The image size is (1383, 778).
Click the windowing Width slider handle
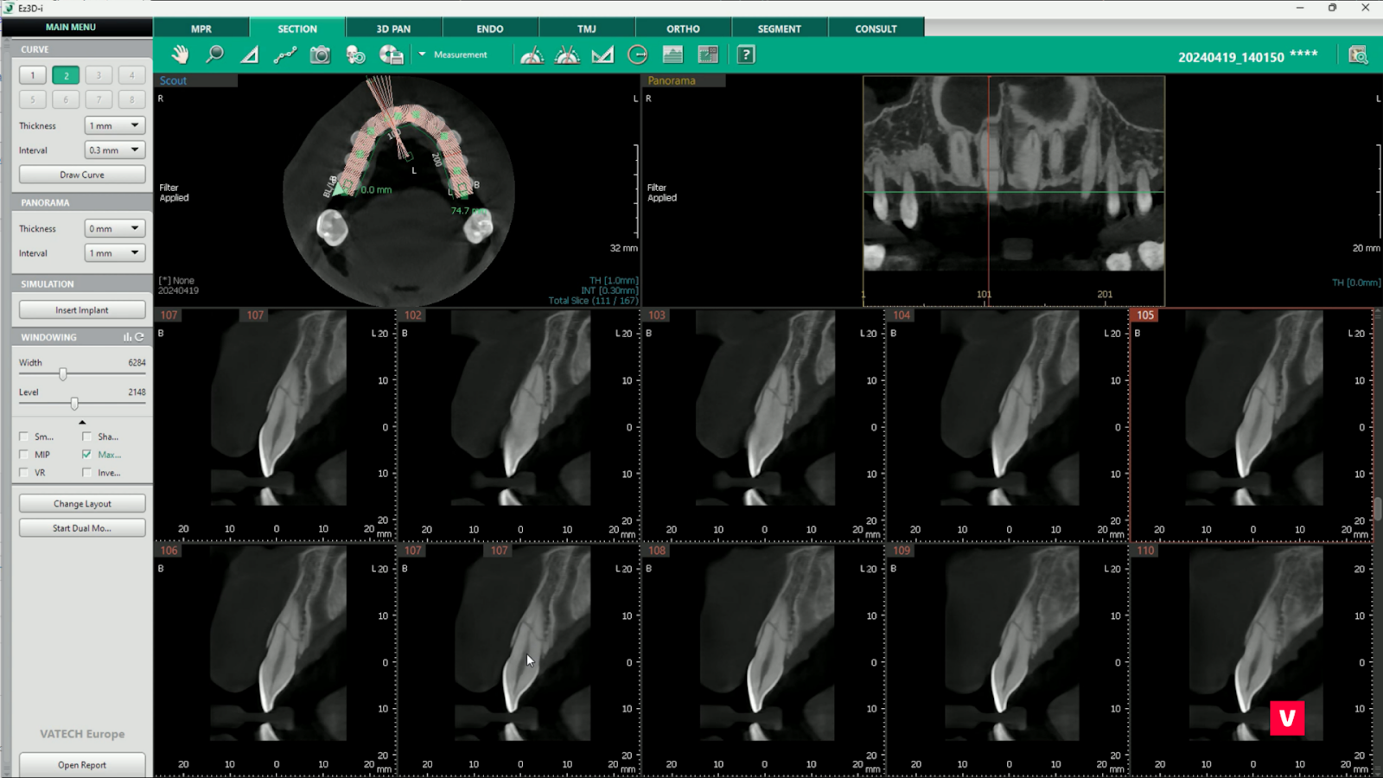tap(63, 374)
